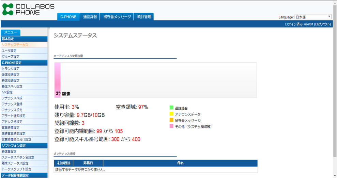Go to IVR設定
The width and height of the screenshot is (337, 179).
(x=7, y=92)
